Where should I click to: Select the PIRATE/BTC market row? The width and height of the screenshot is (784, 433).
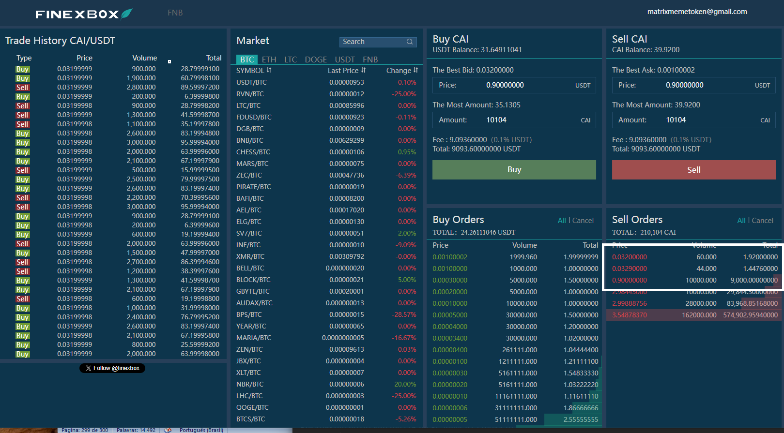click(x=326, y=187)
